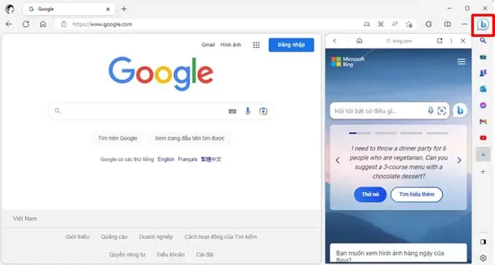
Task: Open Gmail link on Google page
Action: 208,45
